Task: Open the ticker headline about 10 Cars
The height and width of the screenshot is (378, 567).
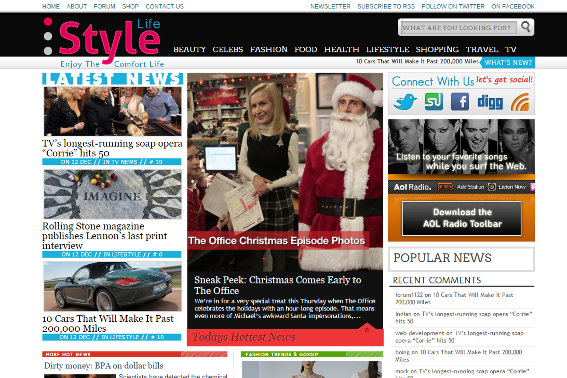Action: pyautogui.click(x=417, y=61)
